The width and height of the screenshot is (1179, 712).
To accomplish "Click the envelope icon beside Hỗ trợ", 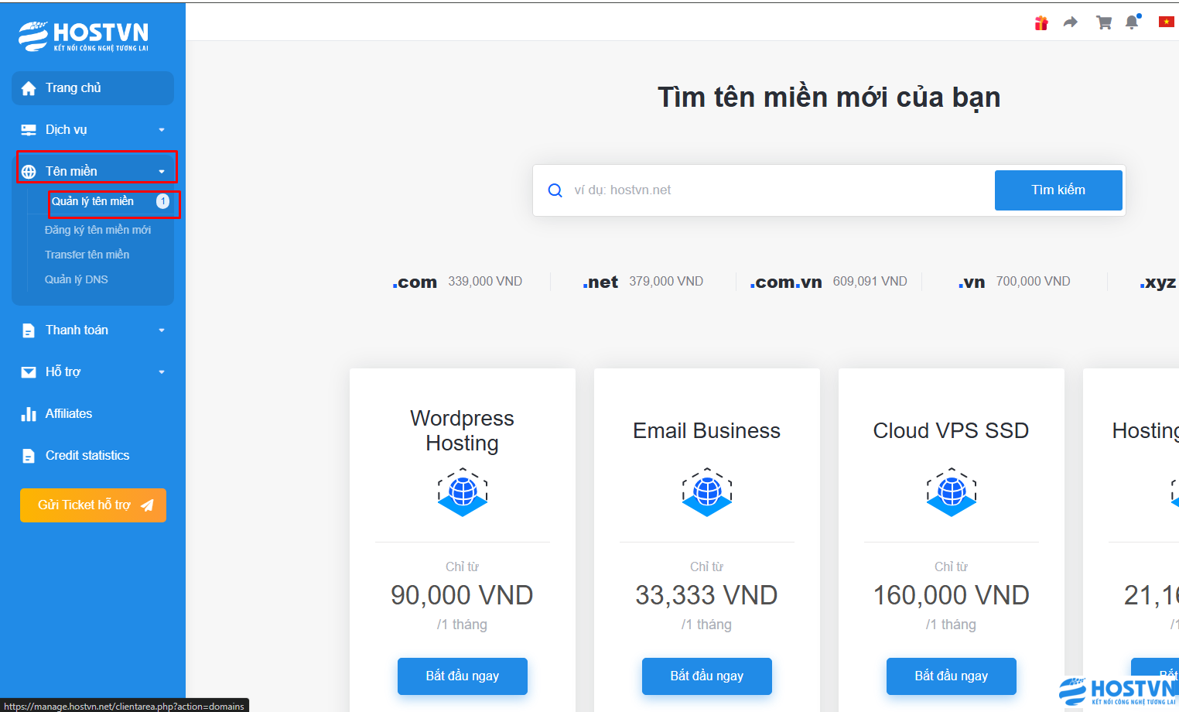I will coord(29,372).
